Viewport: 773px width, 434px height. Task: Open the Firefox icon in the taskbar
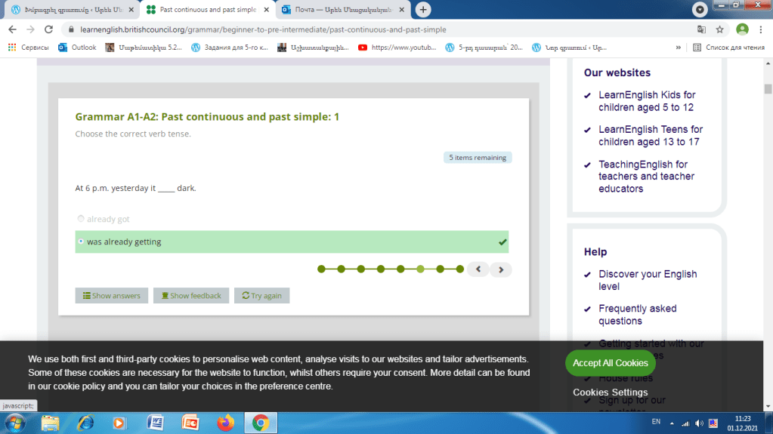(225, 423)
